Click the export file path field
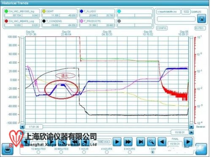The width and height of the screenshot is (211, 157). 168,12
